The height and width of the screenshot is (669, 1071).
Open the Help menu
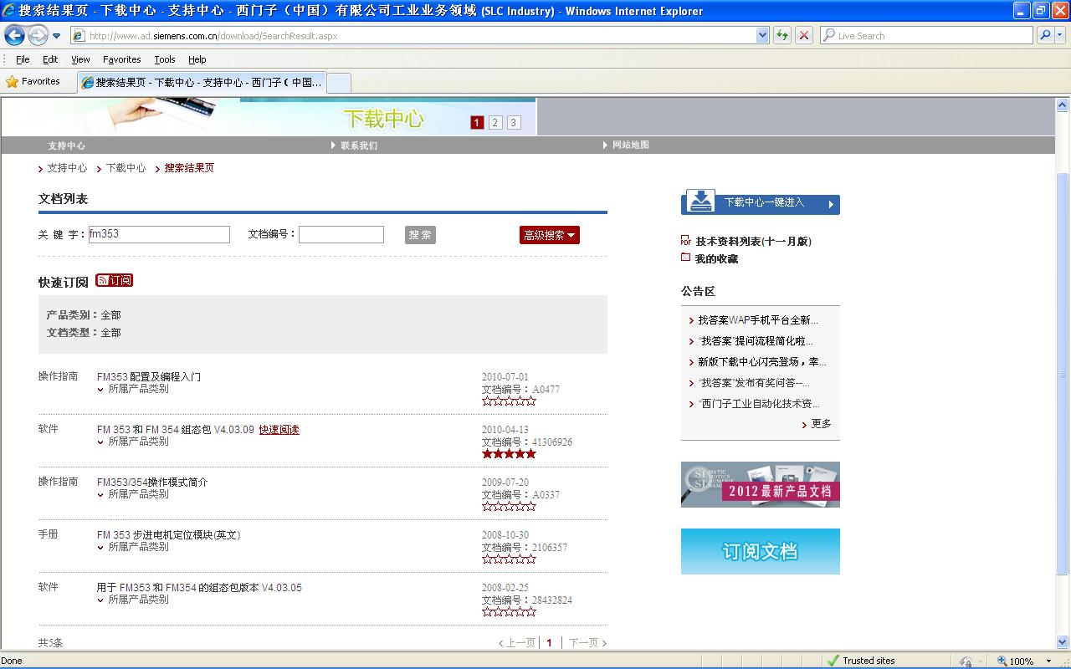(197, 59)
